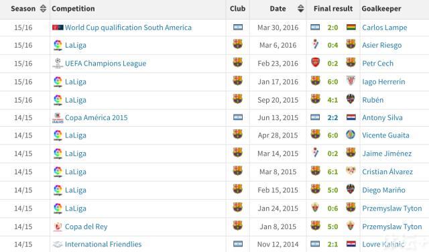The image size is (429, 252).
Task: Click the Rayo Vallecano crest in Mar 8, 2015 row
Action: click(x=351, y=171)
